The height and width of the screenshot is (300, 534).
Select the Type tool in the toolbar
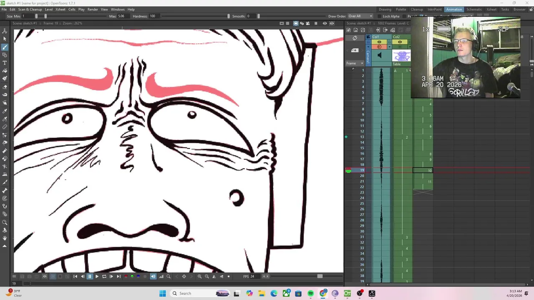coord(5,63)
